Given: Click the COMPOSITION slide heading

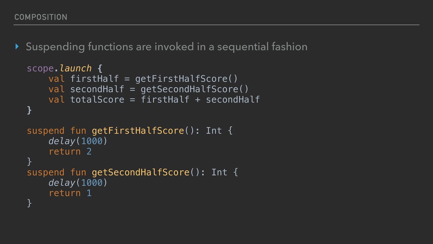Looking at the screenshot, I should pyautogui.click(x=41, y=17).
